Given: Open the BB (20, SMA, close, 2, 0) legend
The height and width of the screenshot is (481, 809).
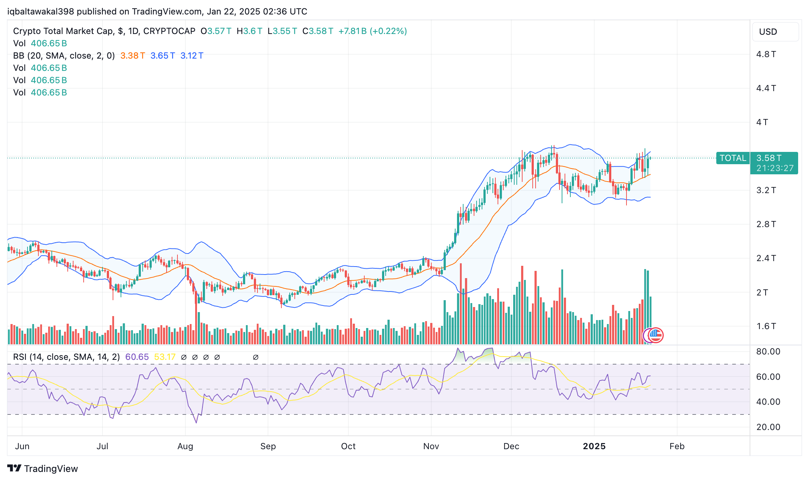Looking at the screenshot, I should tap(64, 56).
